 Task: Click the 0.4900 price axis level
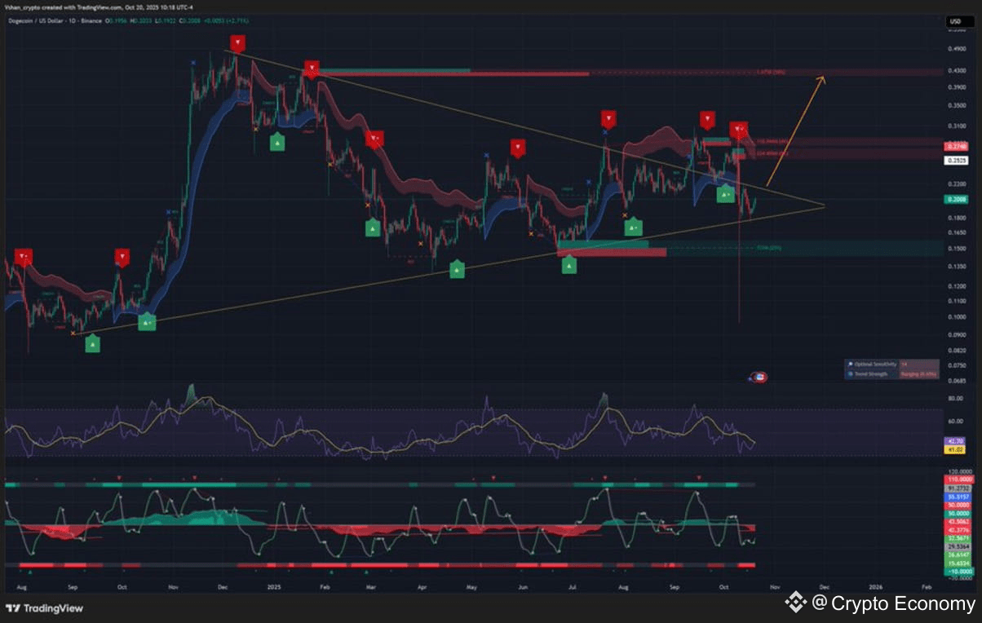(x=956, y=47)
